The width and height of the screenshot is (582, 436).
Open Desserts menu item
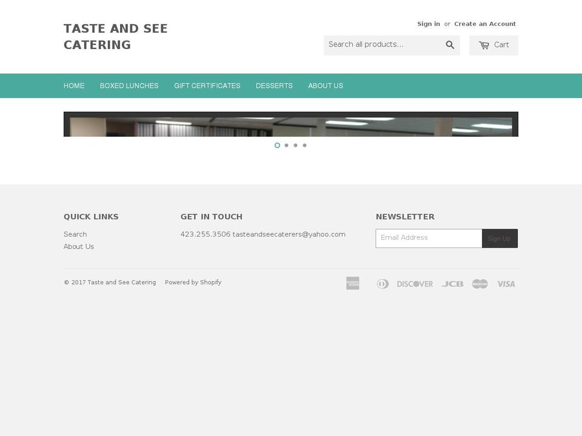pyautogui.click(x=274, y=85)
